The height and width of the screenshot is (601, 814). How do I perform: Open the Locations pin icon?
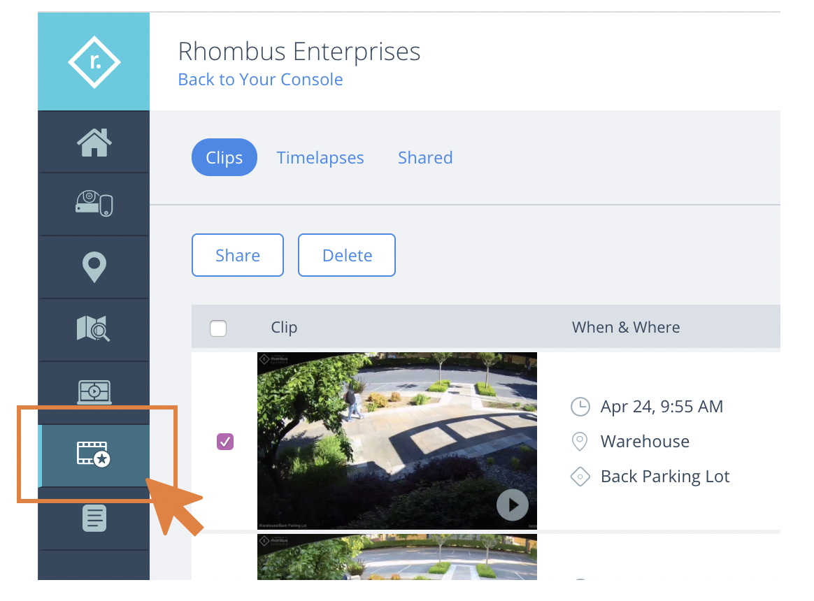[x=94, y=267]
